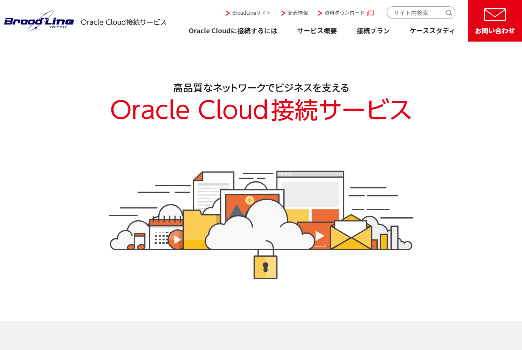522x350 pixels.
Task: Click the Oracle Cloud接続サービス header text near logo
Action: (123, 22)
